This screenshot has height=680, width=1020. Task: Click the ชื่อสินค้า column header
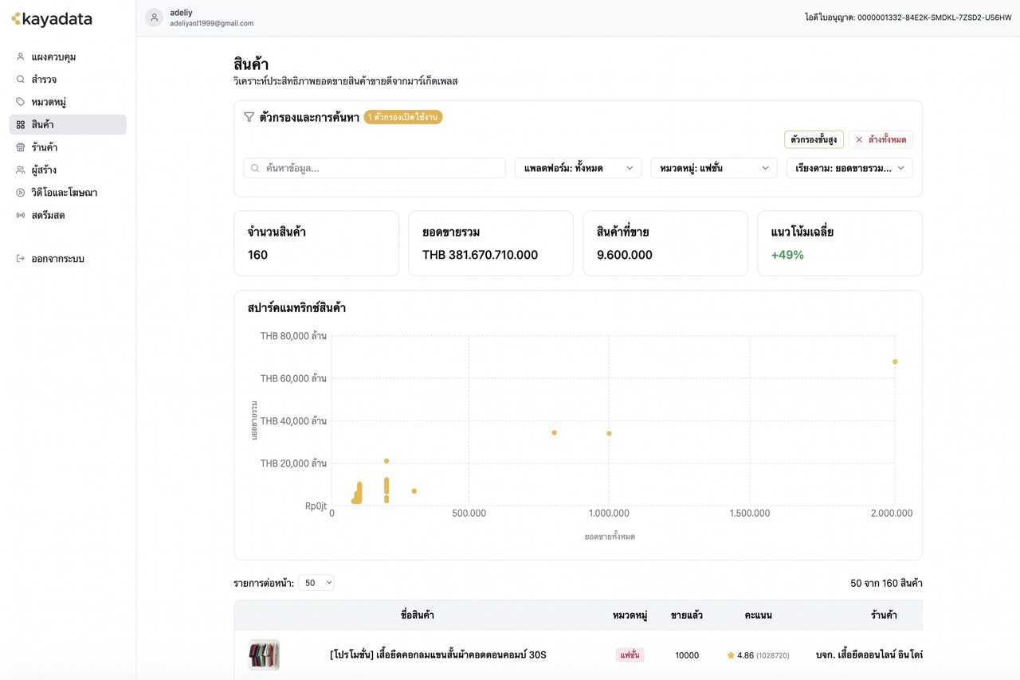click(x=418, y=615)
